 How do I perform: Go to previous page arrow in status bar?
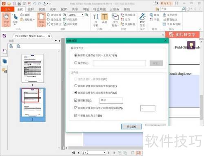point(79,153)
